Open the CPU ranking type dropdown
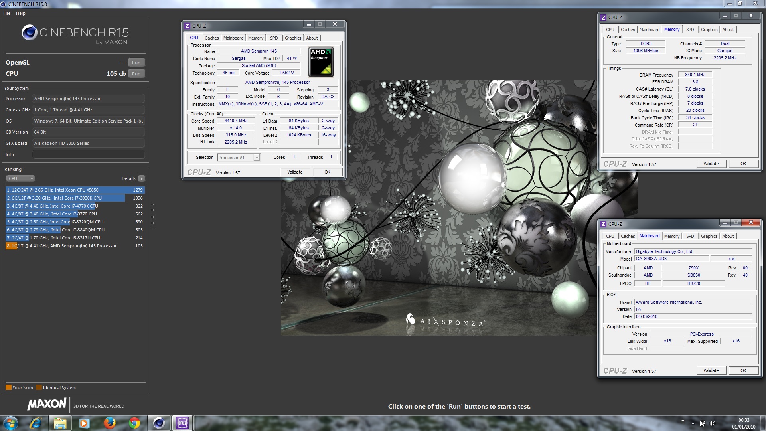 (x=20, y=178)
